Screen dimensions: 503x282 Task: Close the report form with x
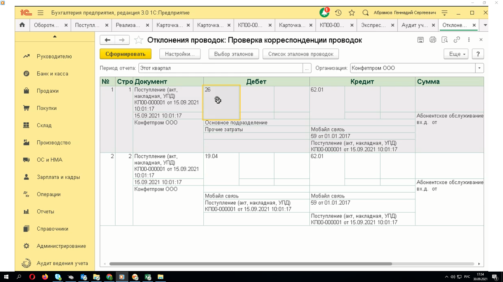click(481, 40)
